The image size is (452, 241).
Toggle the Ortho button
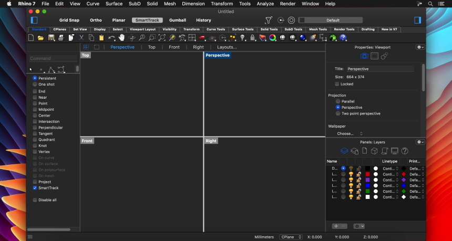tap(96, 20)
